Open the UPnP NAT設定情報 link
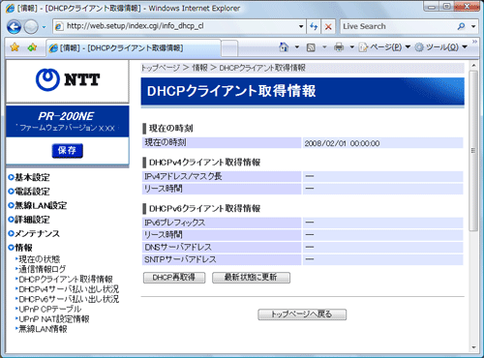Viewport: 484px width, 358px height. click(54, 319)
